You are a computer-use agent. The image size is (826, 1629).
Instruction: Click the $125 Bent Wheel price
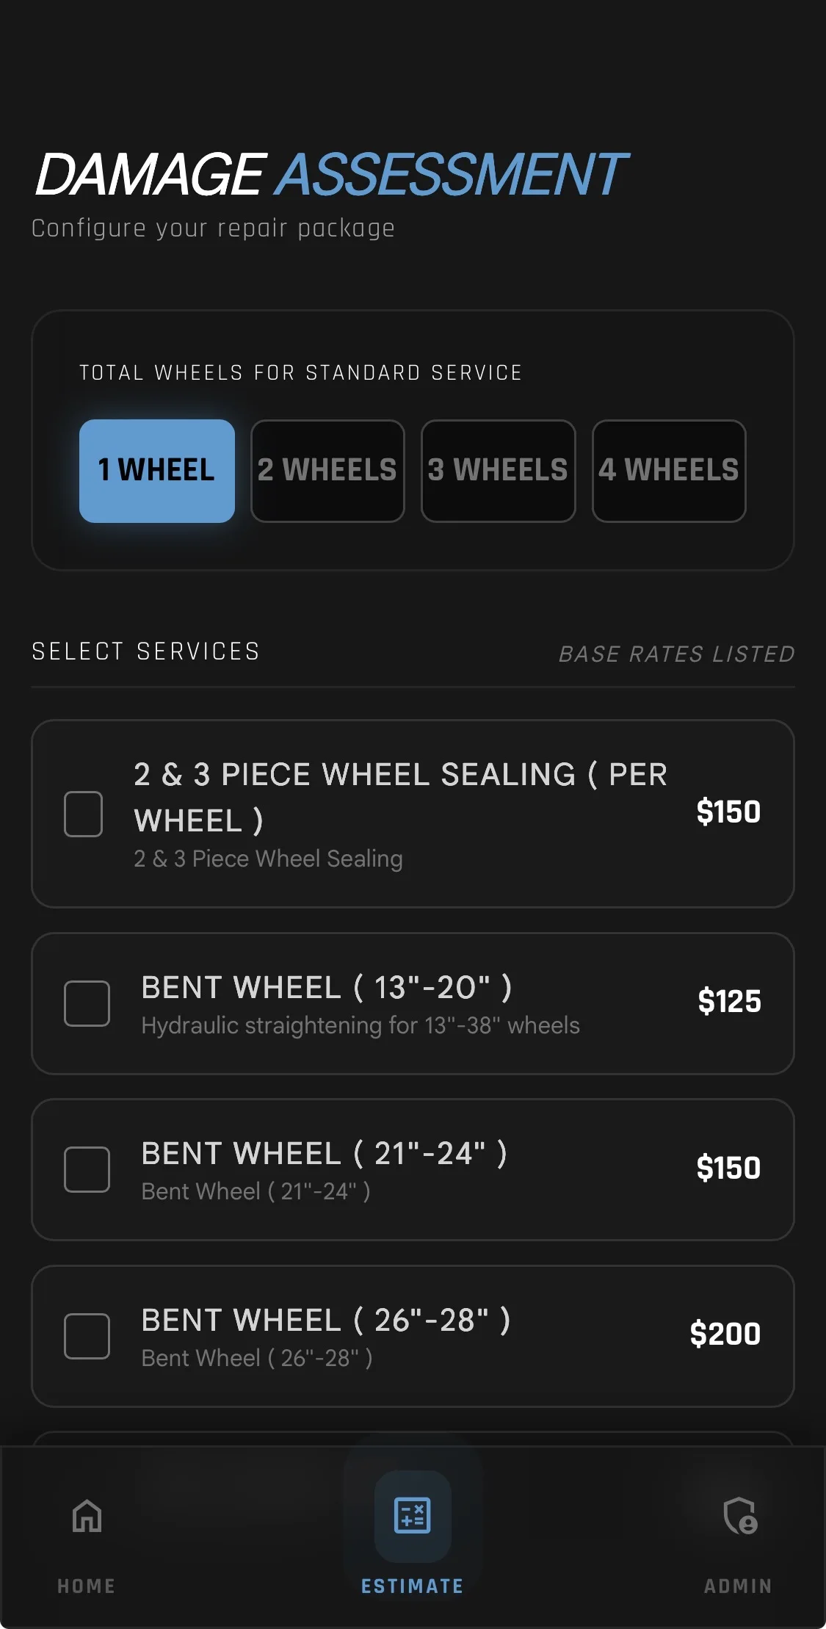click(x=729, y=1002)
